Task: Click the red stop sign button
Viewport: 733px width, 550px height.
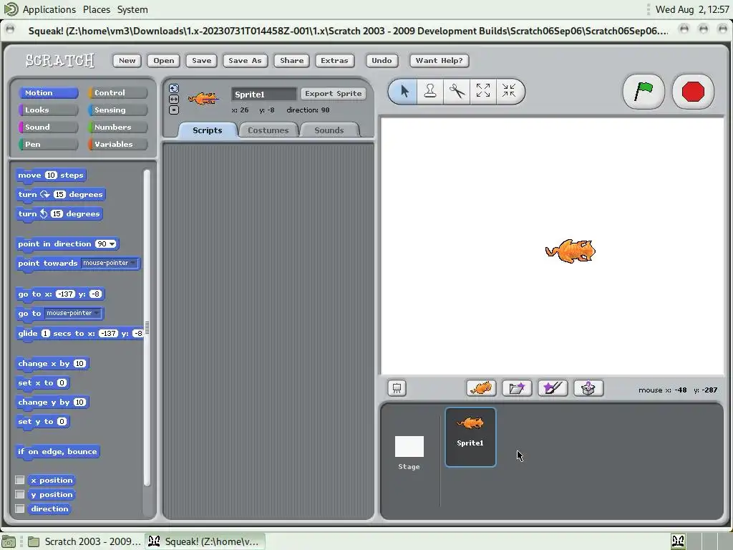Action: (693, 91)
